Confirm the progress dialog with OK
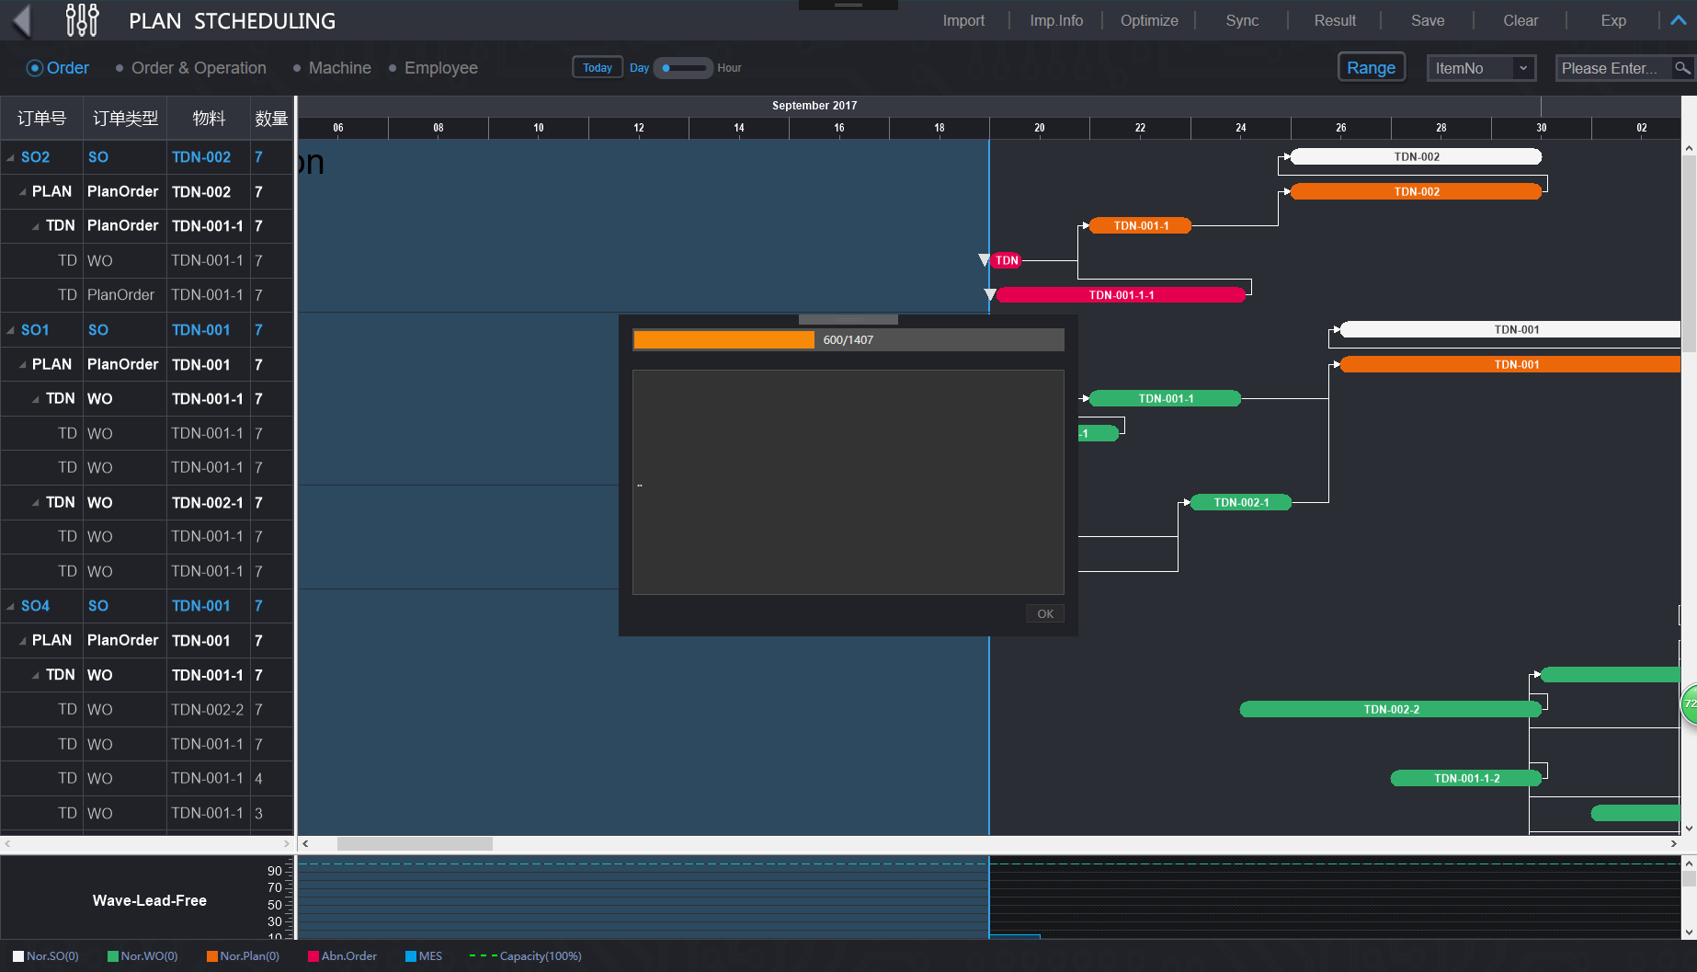This screenshot has height=972, width=1697. (x=1045, y=614)
